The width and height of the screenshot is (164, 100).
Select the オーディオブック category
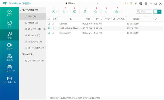coord(33,48)
